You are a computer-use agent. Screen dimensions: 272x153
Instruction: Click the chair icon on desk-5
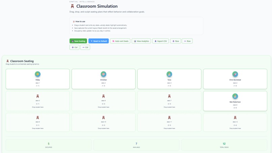[x=38, y=96]
